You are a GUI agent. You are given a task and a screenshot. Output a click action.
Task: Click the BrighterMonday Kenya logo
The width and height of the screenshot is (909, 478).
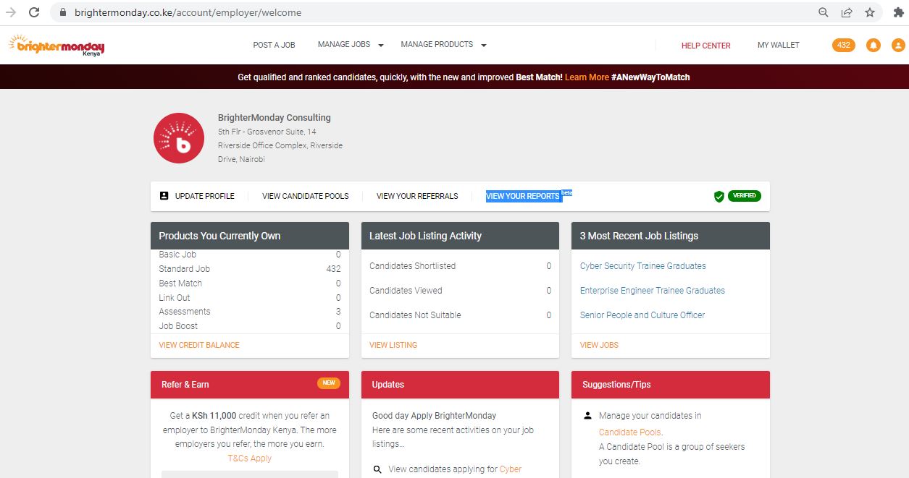pos(57,46)
